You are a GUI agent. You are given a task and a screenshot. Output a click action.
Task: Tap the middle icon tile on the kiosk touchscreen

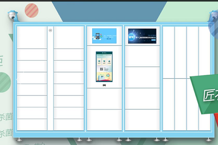click(x=104, y=62)
